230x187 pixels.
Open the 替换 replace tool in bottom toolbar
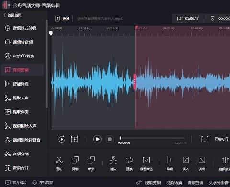(x=129, y=163)
